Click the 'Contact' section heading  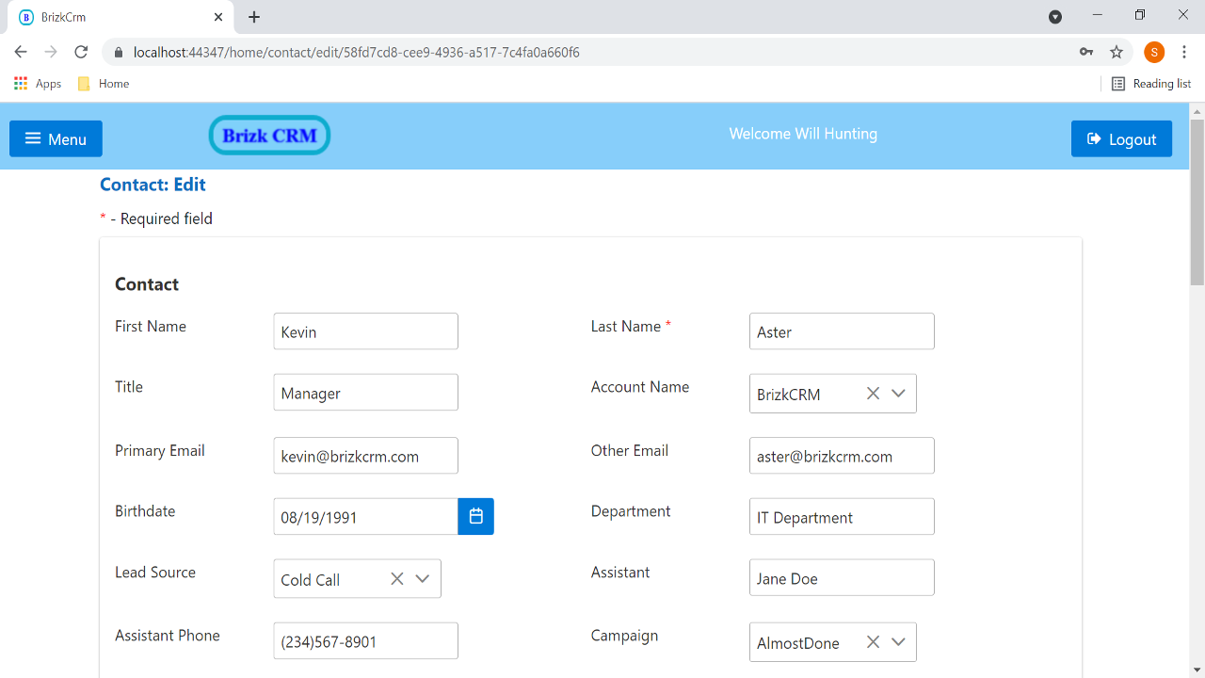pyautogui.click(x=147, y=284)
